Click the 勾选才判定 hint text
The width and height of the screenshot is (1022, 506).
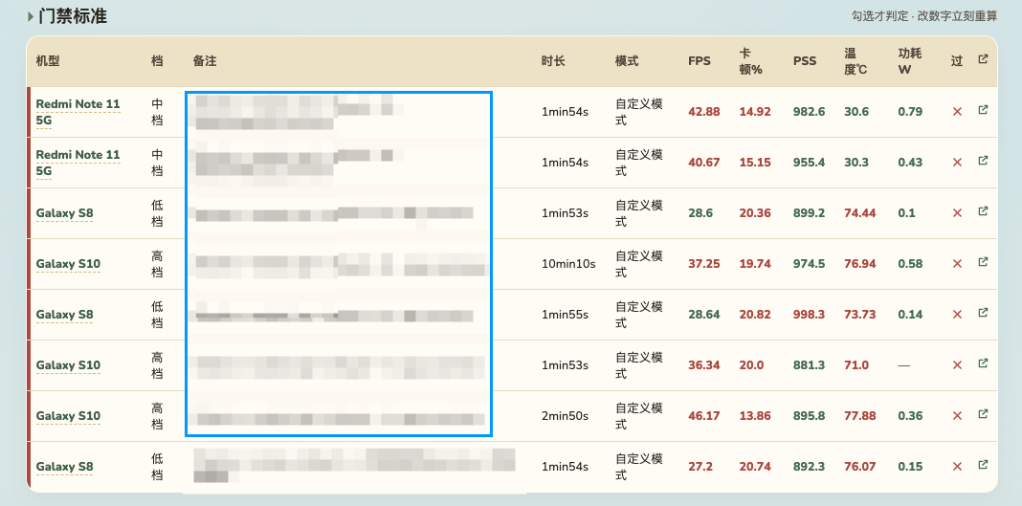880,16
